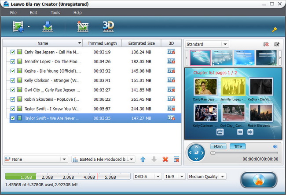Click the delete menu template icon

(266, 44)
